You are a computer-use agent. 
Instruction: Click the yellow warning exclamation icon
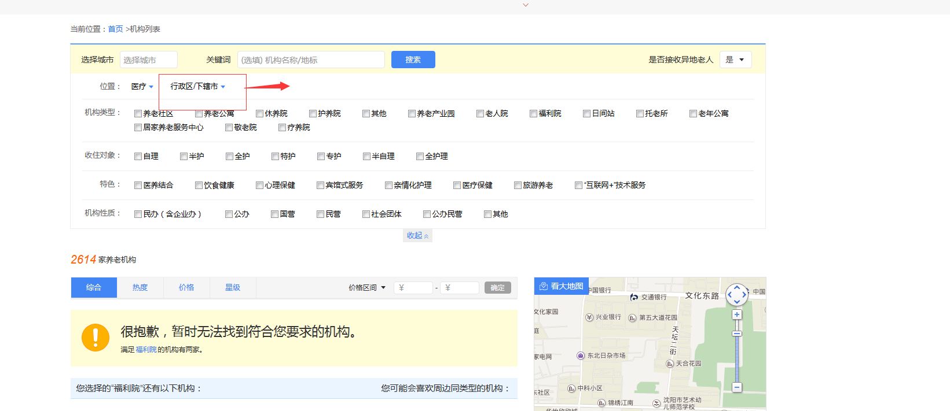(x=96, y=337)
